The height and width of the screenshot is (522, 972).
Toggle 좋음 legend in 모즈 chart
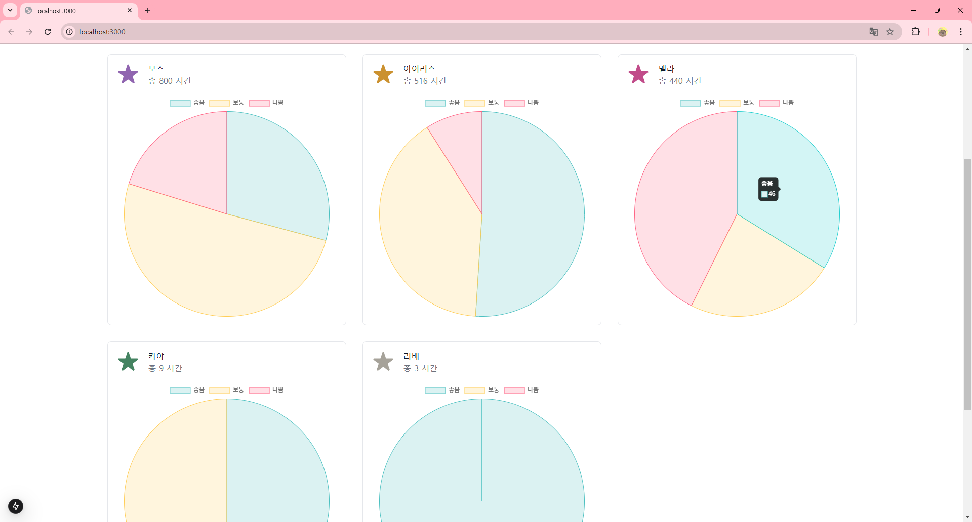click(x=187, y=103)
